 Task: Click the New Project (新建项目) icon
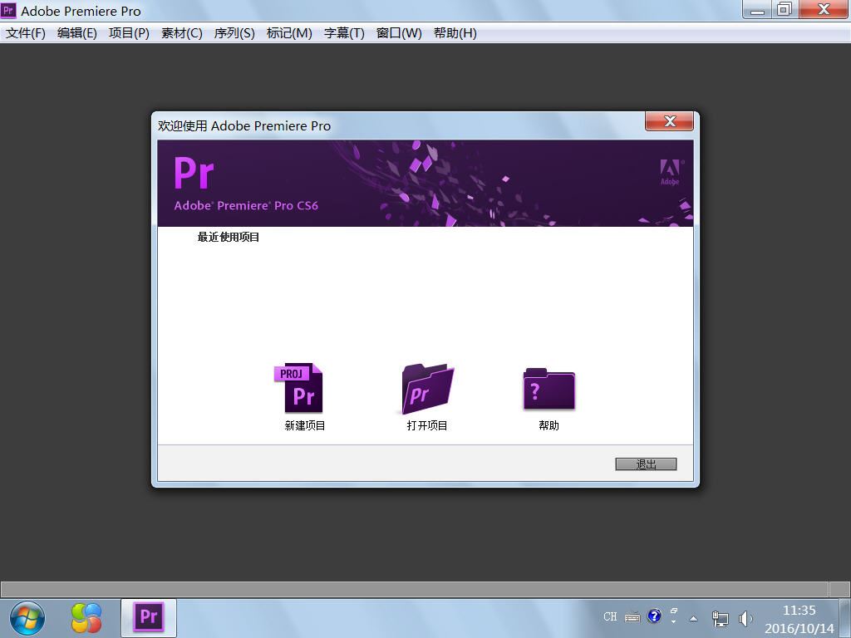(x=298, y=389)
